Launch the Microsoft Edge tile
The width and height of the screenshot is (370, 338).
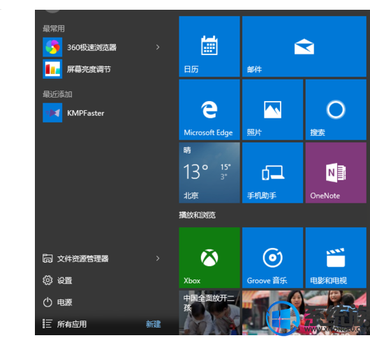209,109
